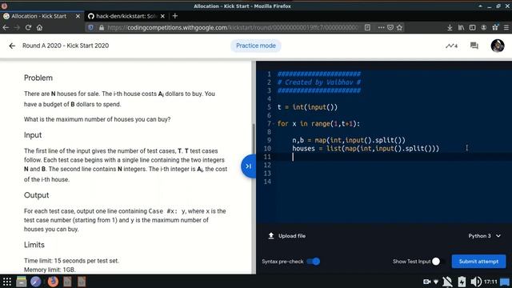Open the Firefox downloads arrow
Image resolution: width=512 pixels, height=288 pixels.
pos(450,27)
